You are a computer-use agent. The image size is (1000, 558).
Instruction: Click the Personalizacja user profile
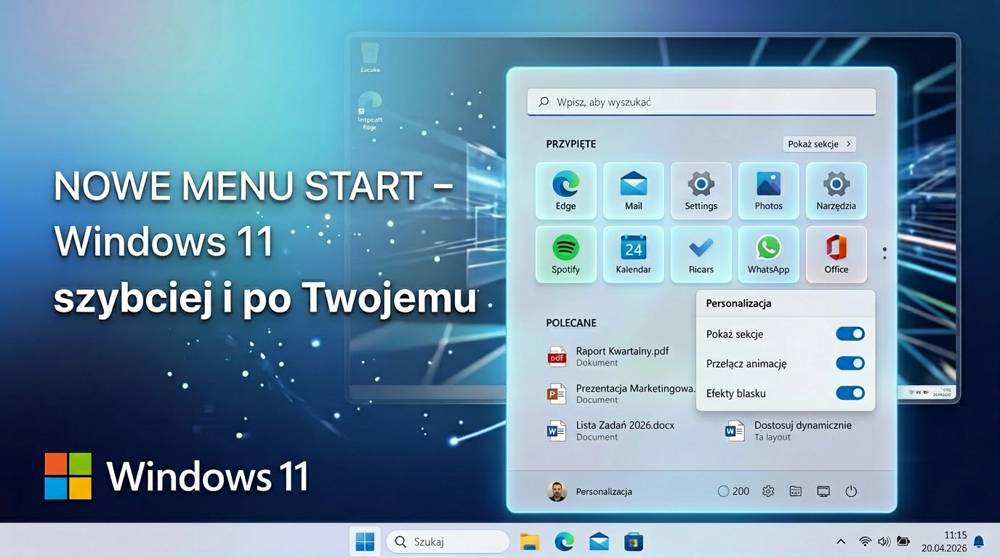(x=590, y=491)
